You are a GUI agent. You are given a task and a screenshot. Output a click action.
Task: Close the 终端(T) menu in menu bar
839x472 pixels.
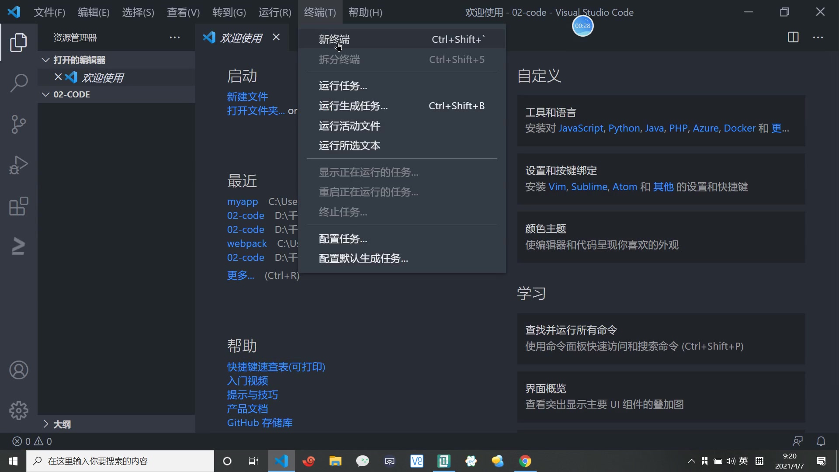point(320,12)
